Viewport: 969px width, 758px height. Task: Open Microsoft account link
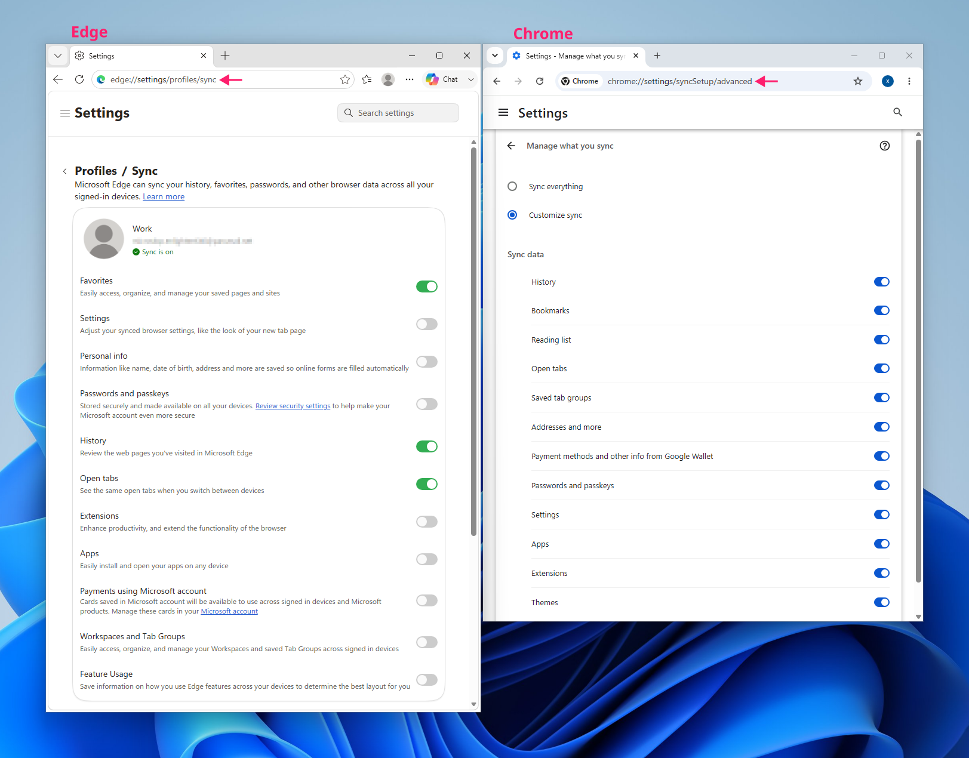pyautogui.click(x=229, y=611)
